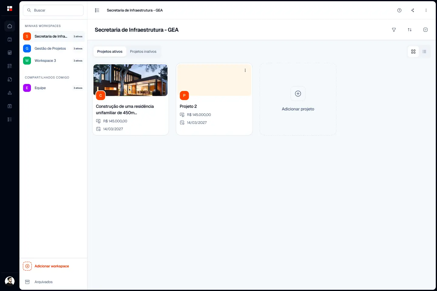
Task: Open 'Projeto 2' title text
Action: coord(188,106)
